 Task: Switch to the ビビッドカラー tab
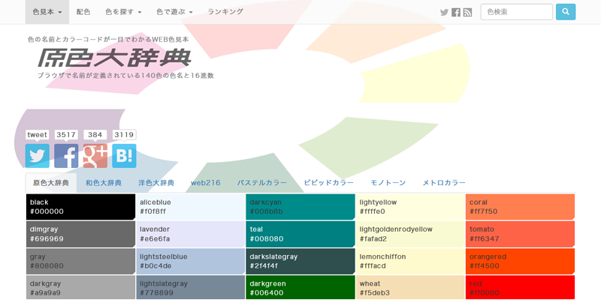[x=329, y=183]
